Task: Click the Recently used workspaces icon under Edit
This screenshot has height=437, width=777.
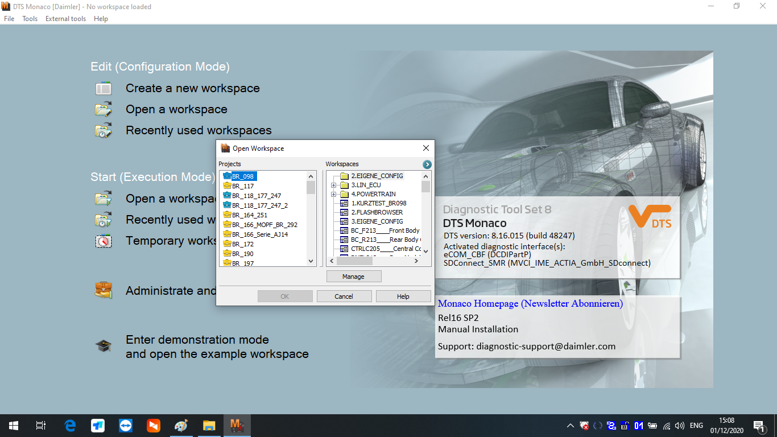Action: 103,130
